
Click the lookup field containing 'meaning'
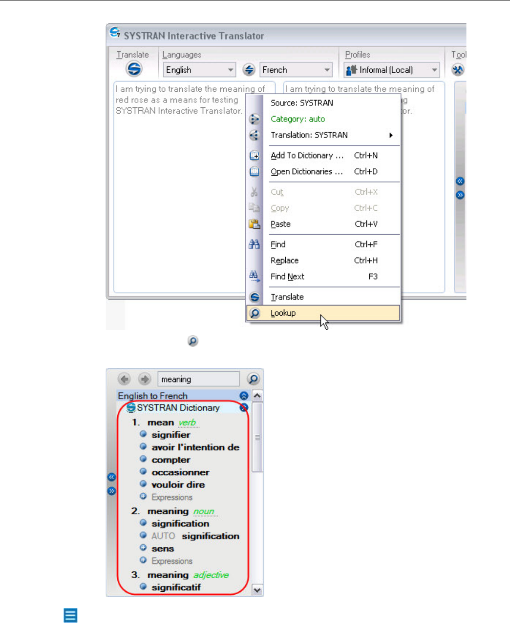[199, 379]
